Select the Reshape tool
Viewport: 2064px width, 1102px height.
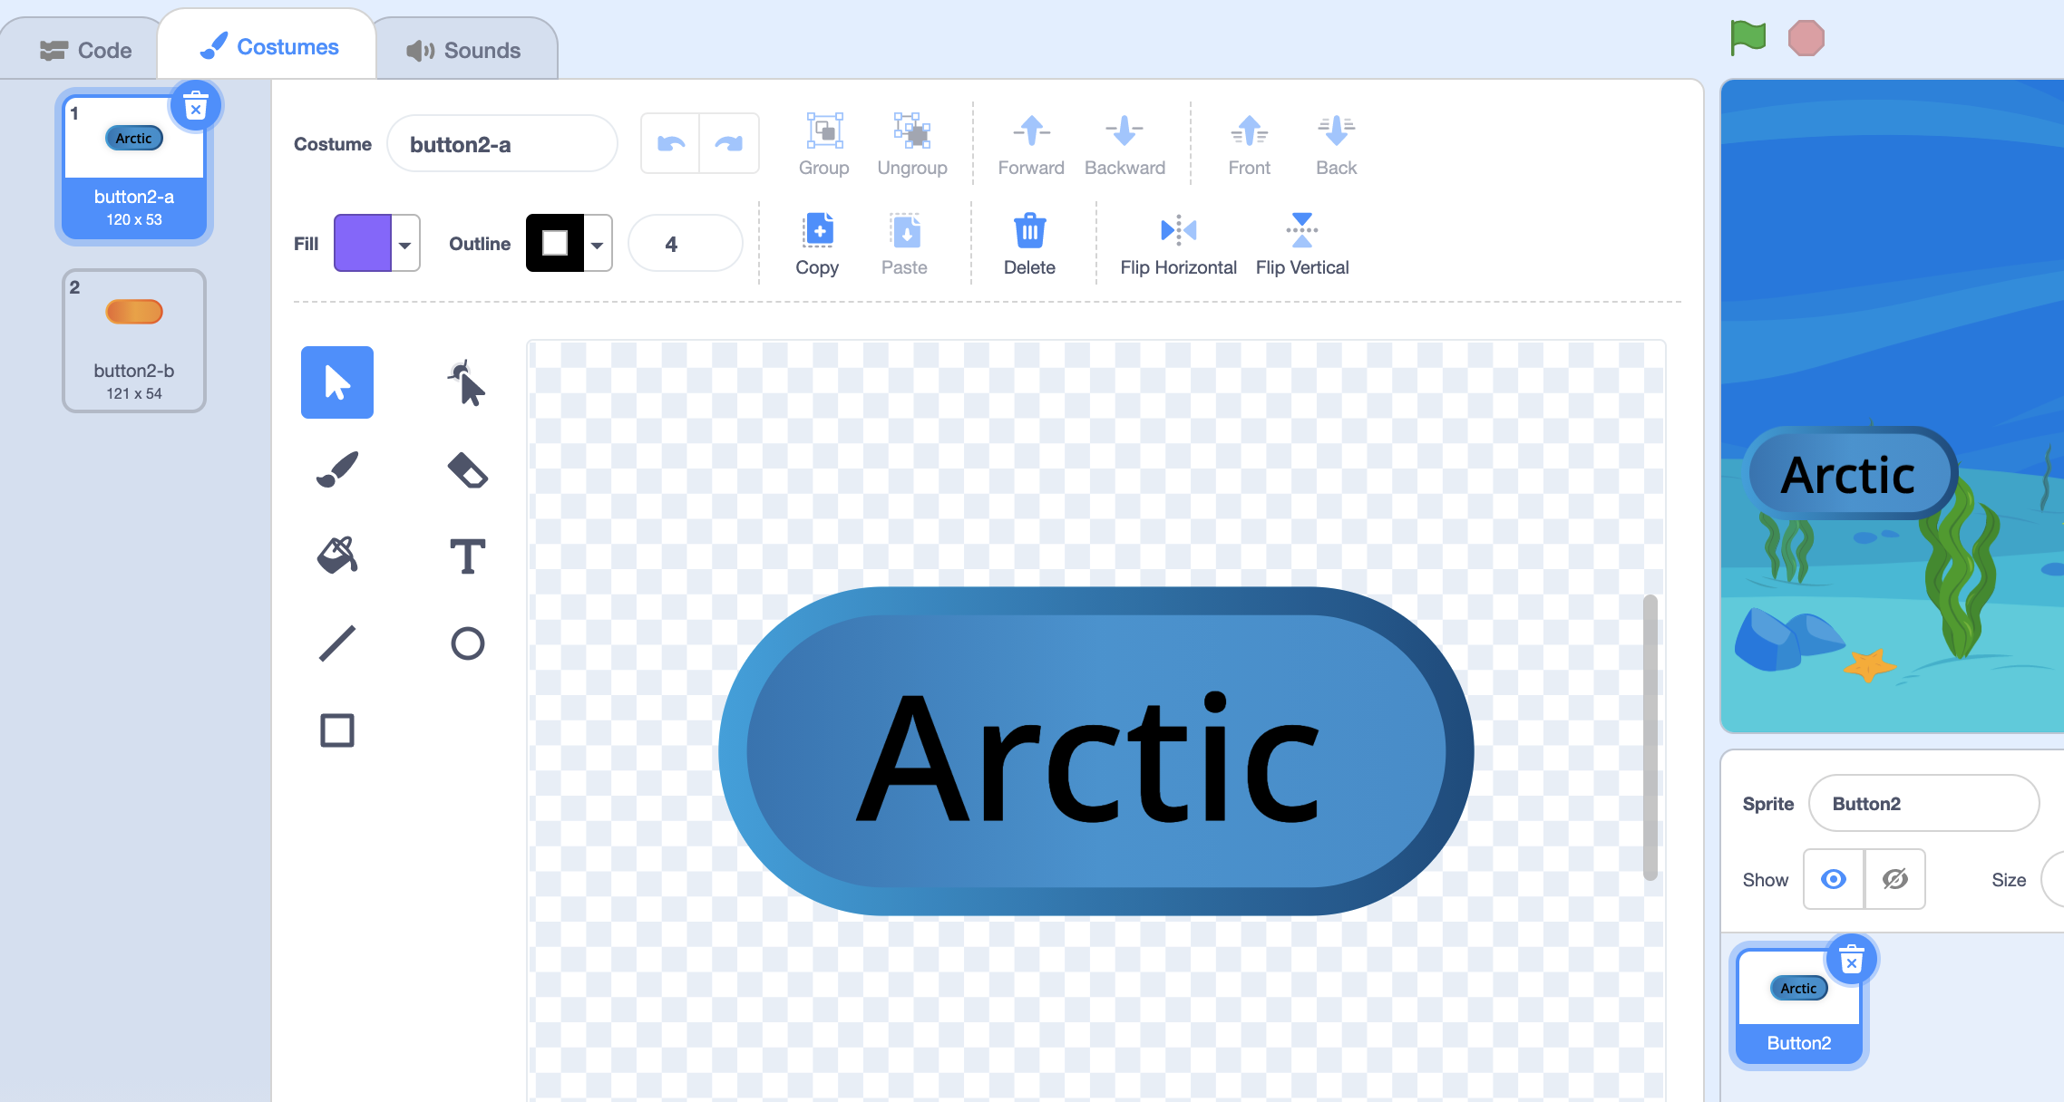[467, 383]
